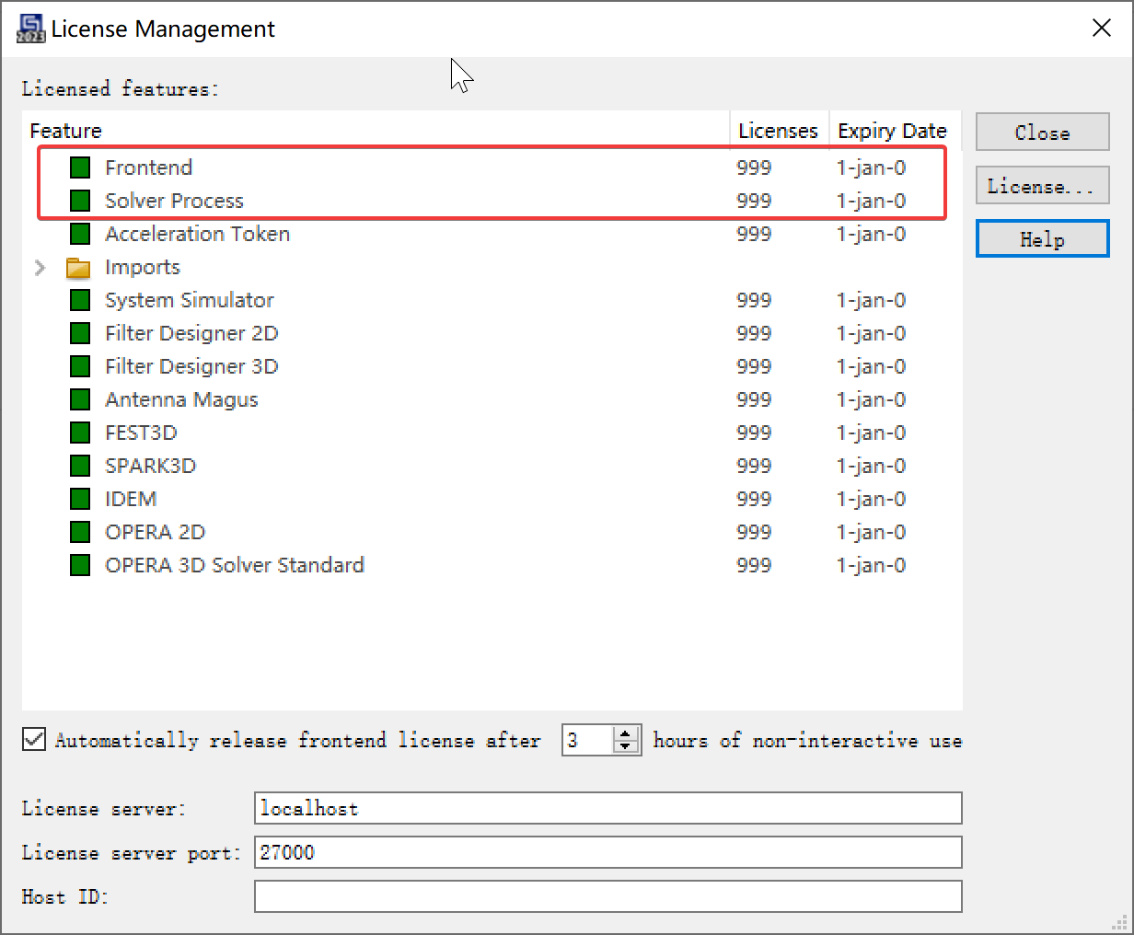This screenshot has height=935, width=1134.
Task: Focus the License server port field
Action: [x=607, y=852]
